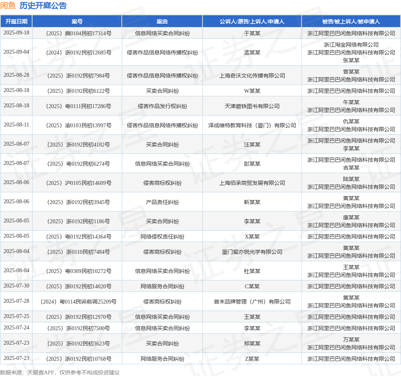Click defendant 牛某某
401x376 pixels.
[351, 102]
